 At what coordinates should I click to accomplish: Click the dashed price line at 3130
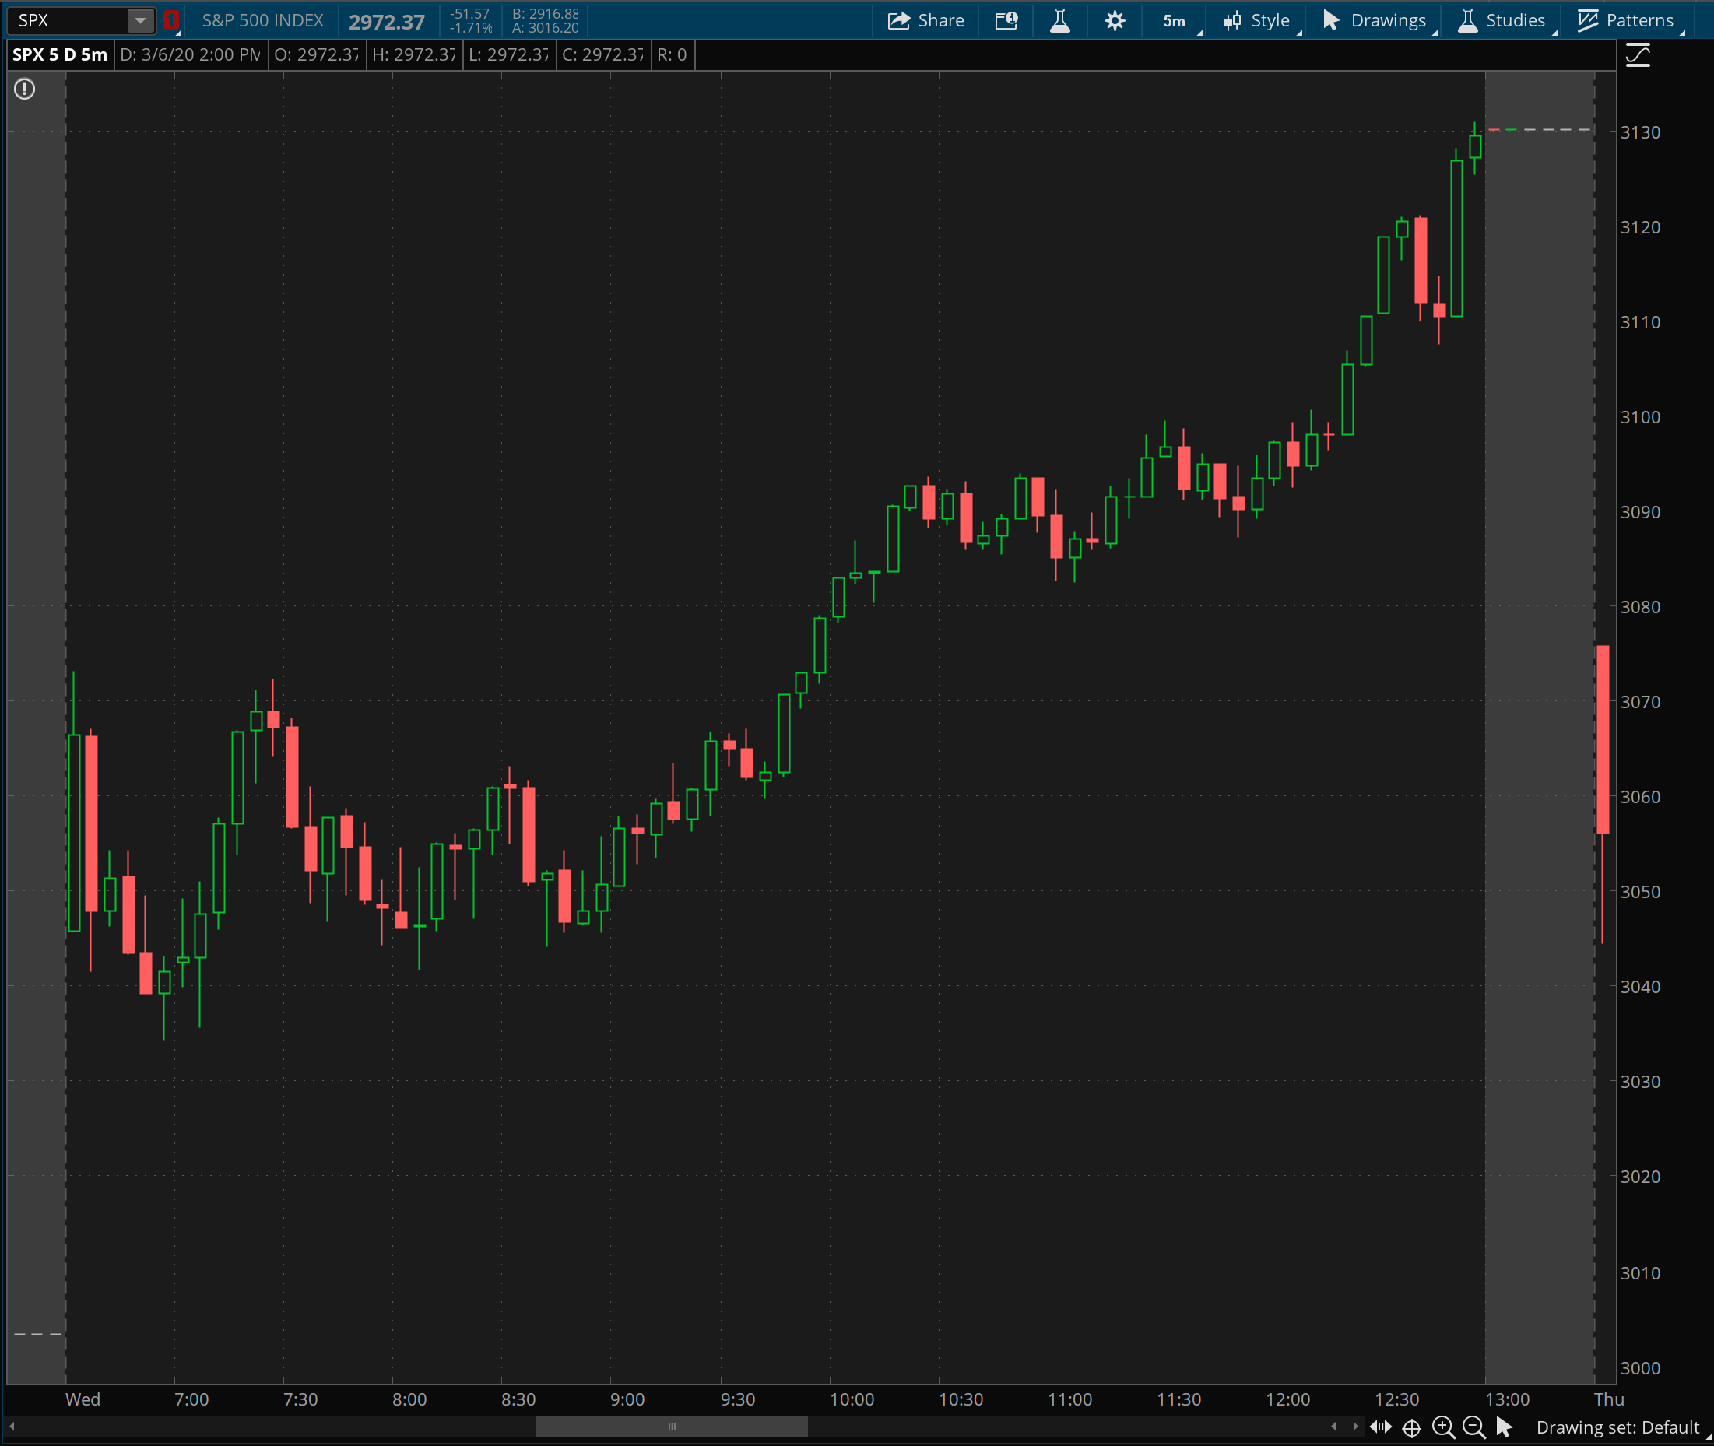click(1540, 129)
